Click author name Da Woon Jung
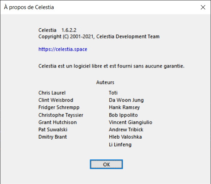Screen dimensions: 211x184 [x=126, y=100]
